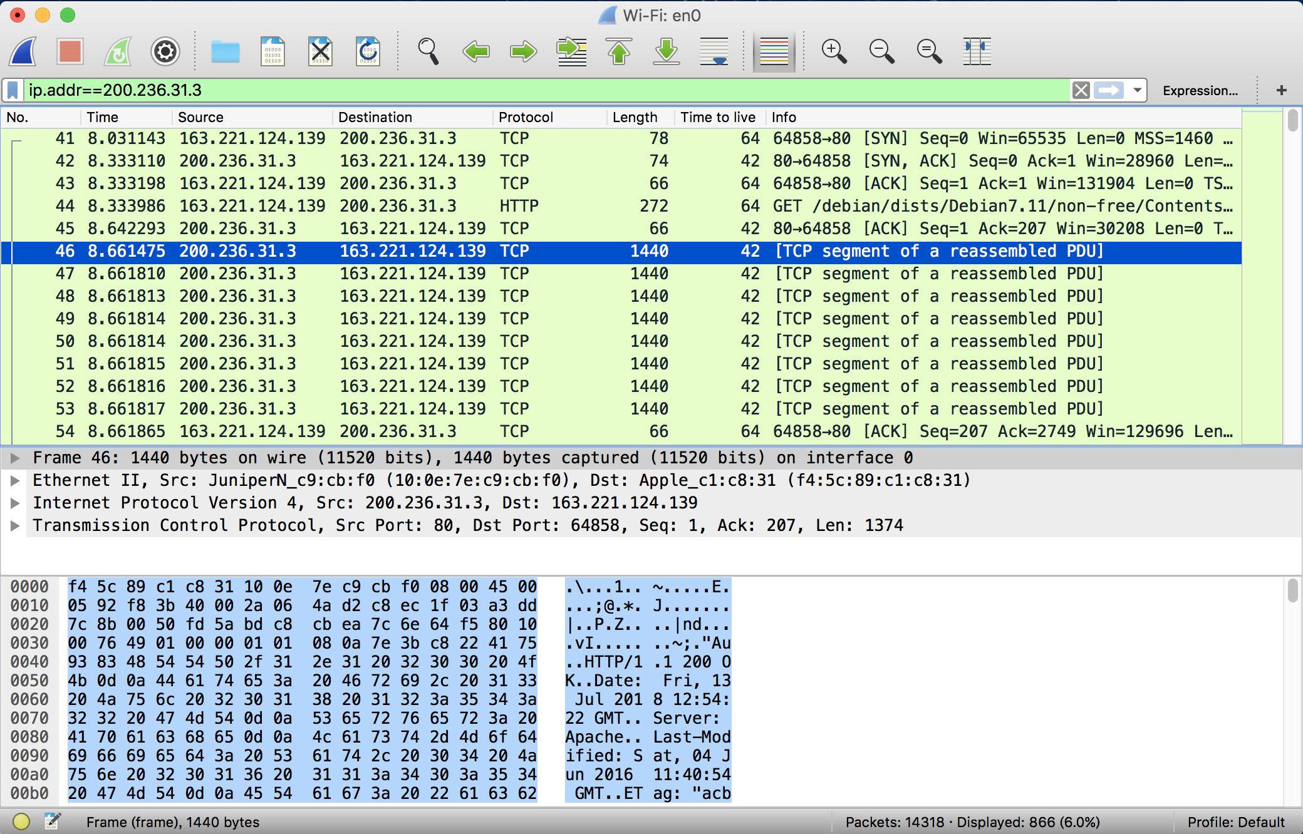This screenshot has width=1303, height=834.
Task: Go back to previous packet arrow
Action: [476, 51]
